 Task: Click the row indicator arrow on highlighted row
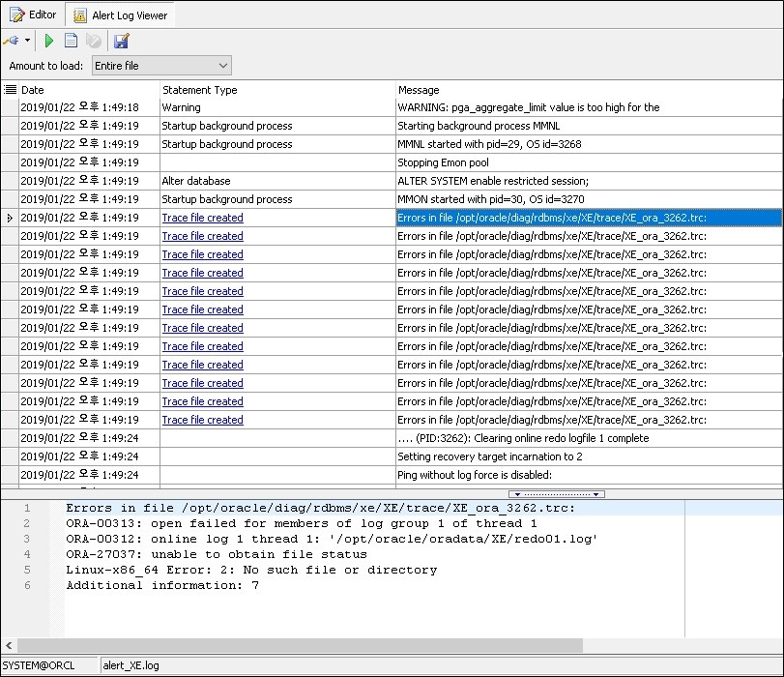8,218
